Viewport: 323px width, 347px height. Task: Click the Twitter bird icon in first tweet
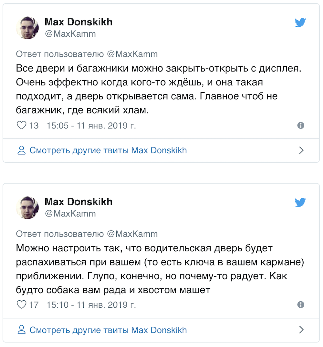[300, 23]
